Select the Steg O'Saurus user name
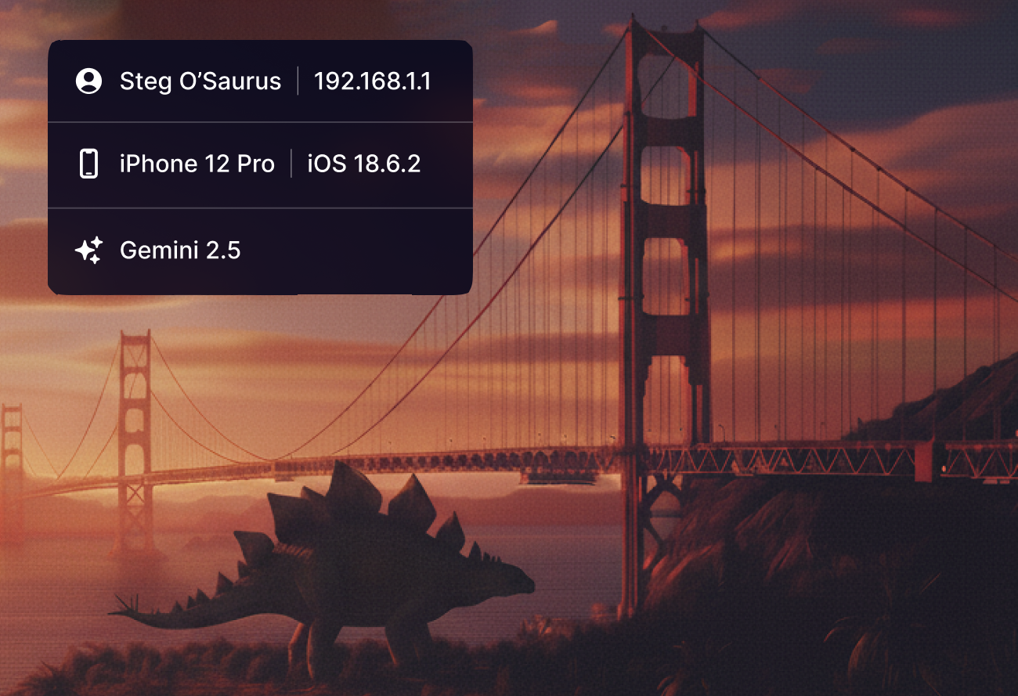 point(200,81)
